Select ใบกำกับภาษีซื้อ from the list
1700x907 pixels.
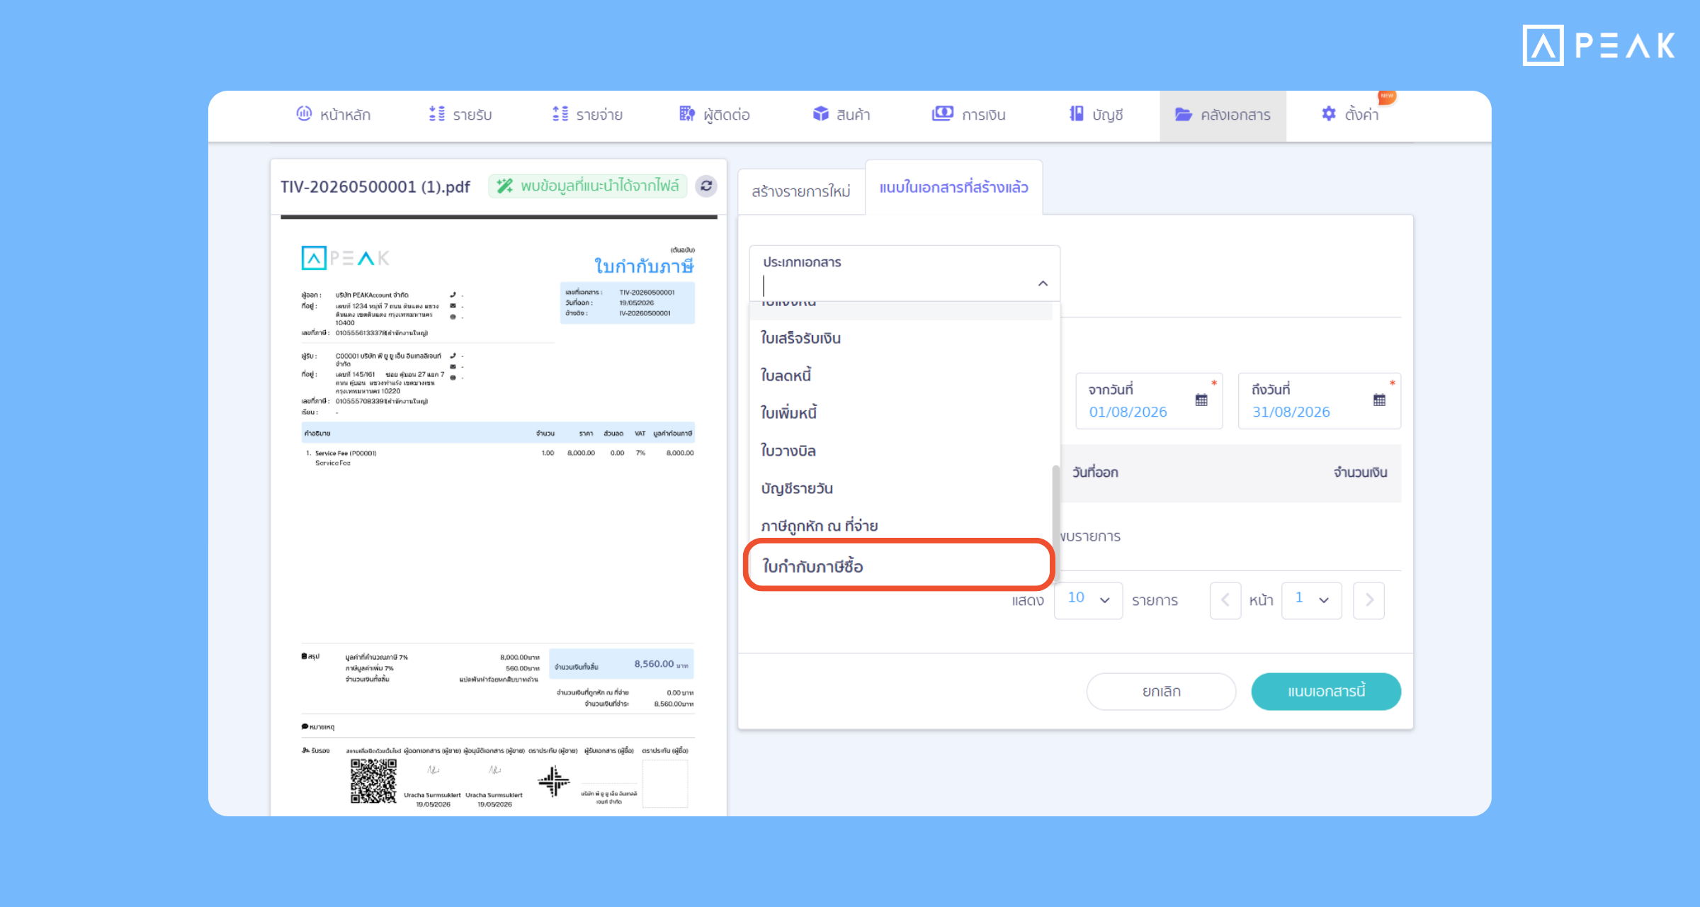tap(899, 565)
